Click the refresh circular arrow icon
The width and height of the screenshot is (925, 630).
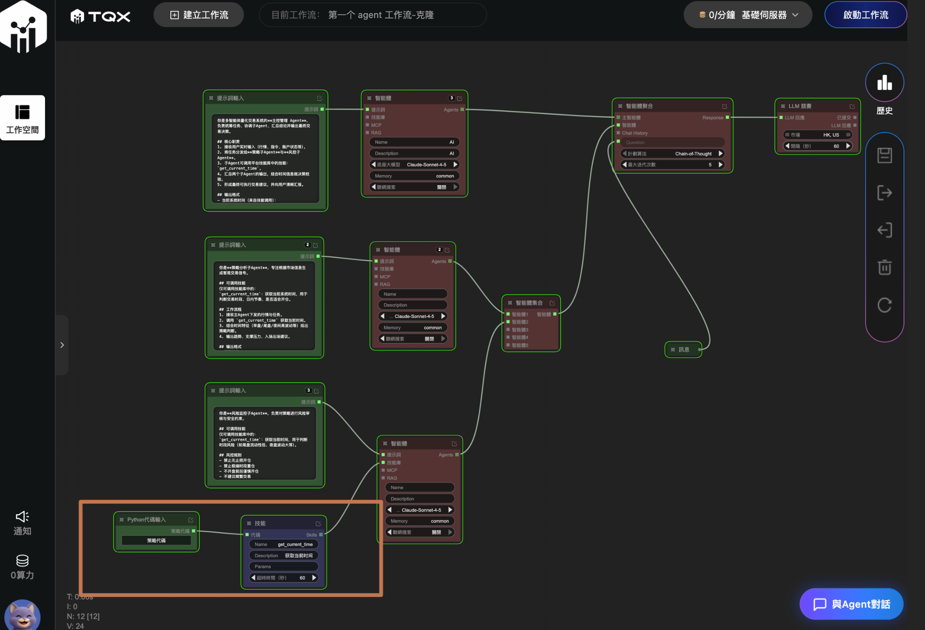pos(884,305)
